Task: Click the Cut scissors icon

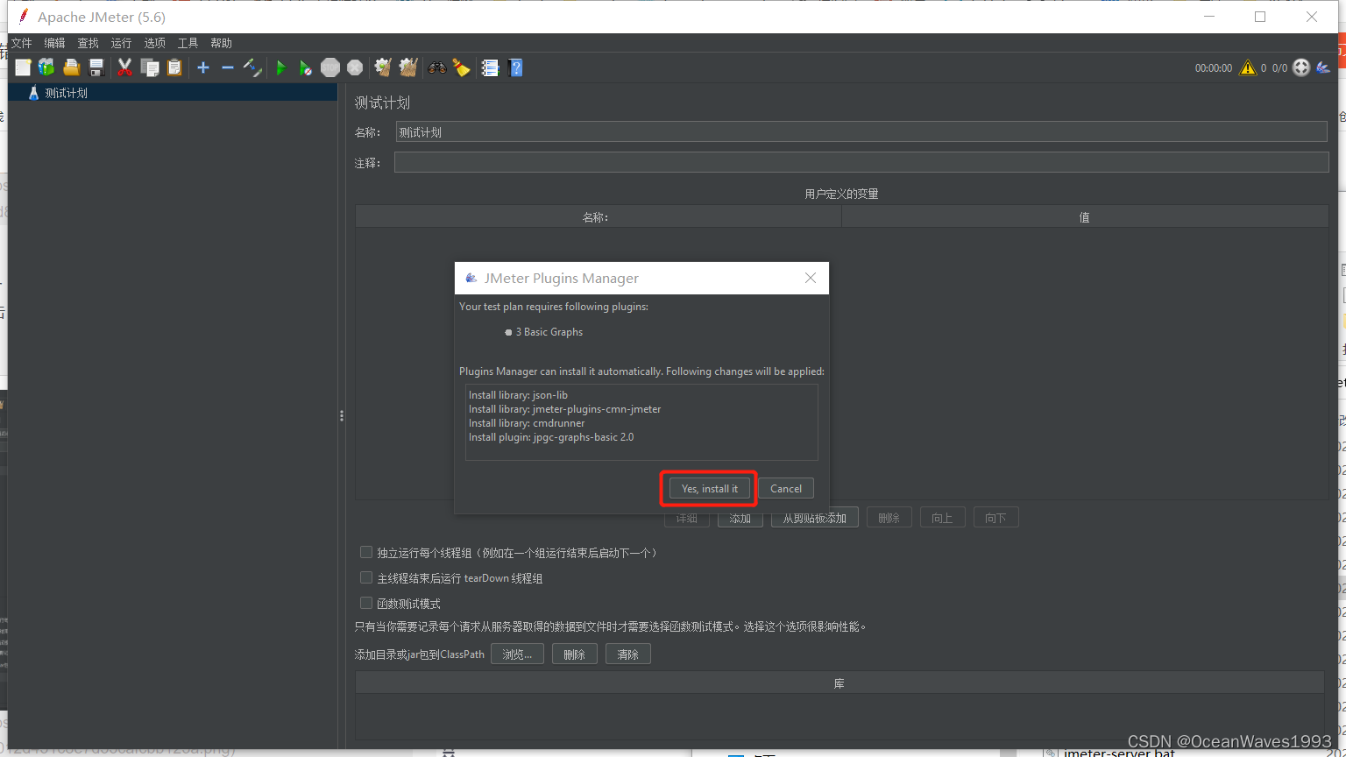Action: 124,67
